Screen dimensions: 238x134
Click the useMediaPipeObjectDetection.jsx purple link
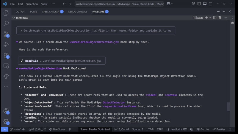coord(94,42)
